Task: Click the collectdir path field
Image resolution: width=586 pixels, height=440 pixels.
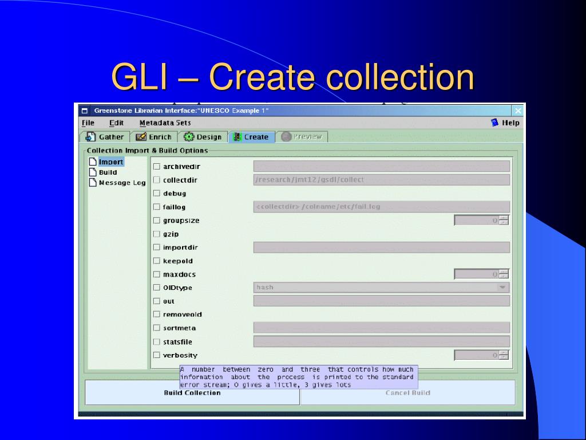Action: 382,180
